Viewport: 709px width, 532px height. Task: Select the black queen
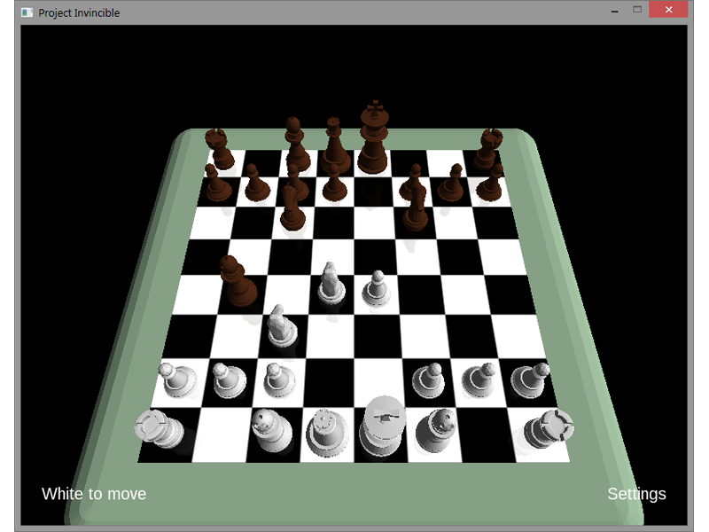click(x=333, y=147)
